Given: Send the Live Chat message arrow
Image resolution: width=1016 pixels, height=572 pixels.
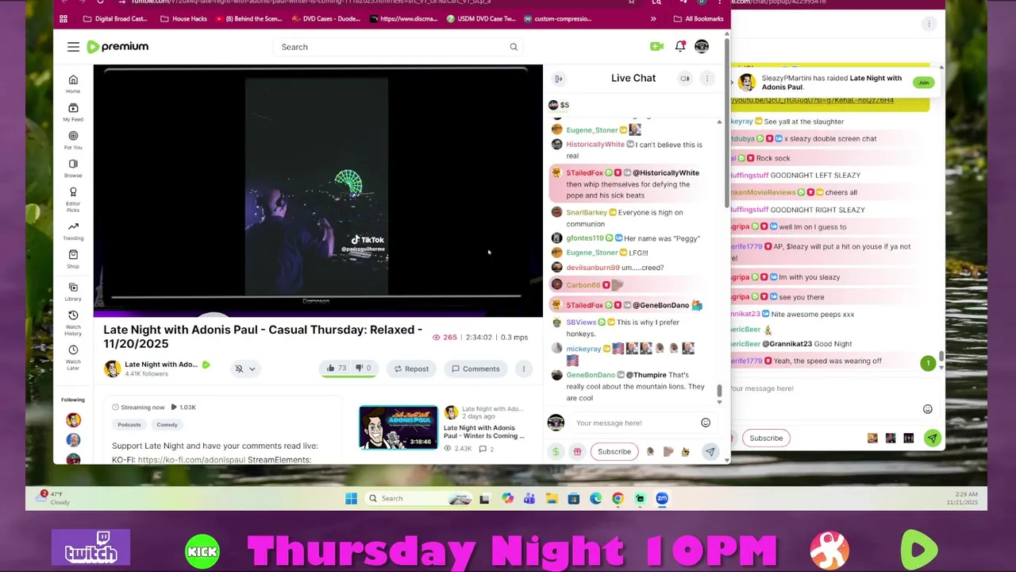Looking at the screenshot, I should (710, 452).
